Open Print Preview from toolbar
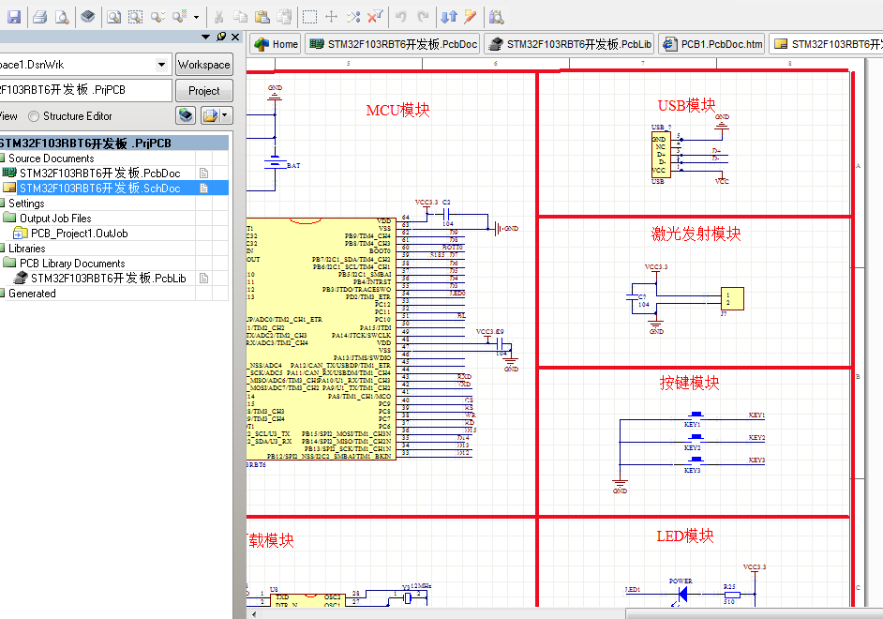The width and height of the screenshot is (883, 619). 62,17
